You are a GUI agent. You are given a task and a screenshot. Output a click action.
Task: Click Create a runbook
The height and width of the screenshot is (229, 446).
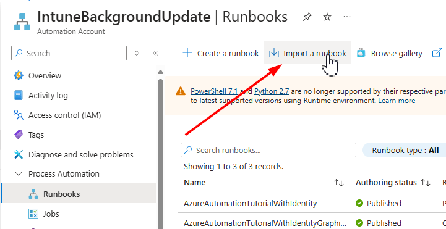pyautogui.click(x=221, y=53)
